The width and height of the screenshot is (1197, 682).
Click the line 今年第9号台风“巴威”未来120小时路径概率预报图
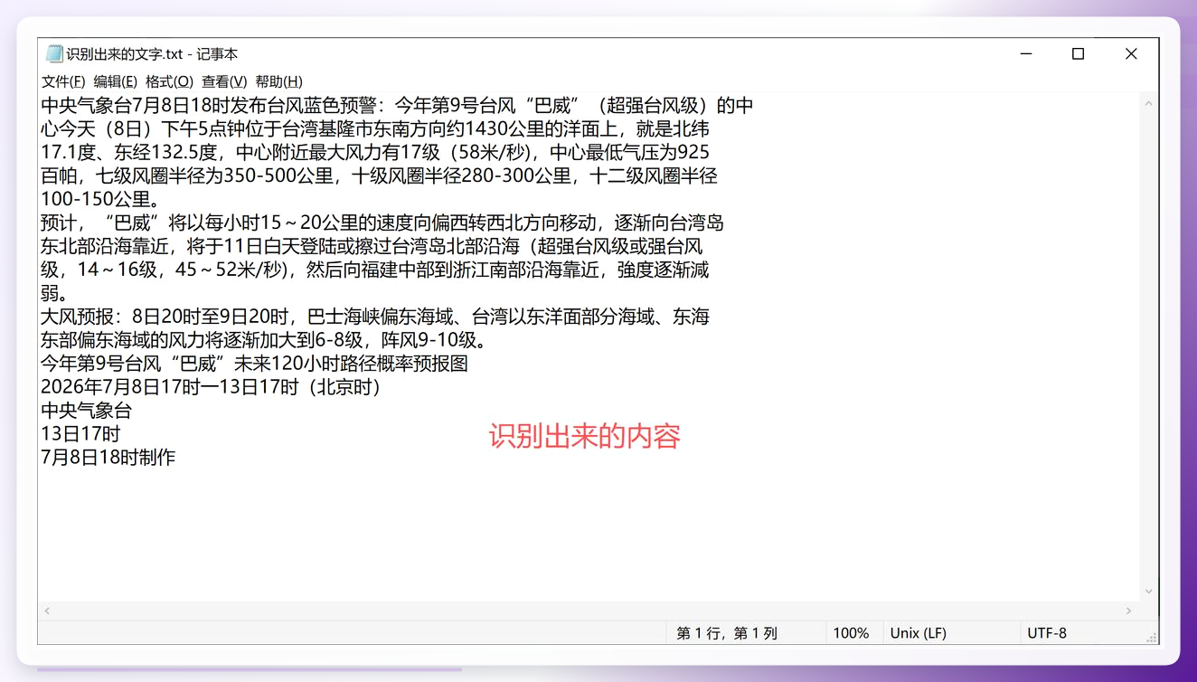(254, 364)
